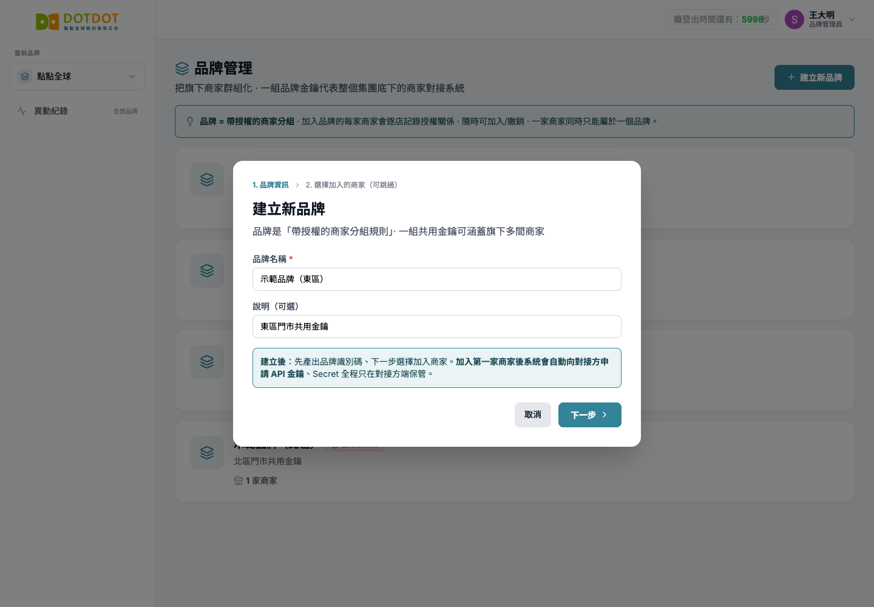
Task: Click the activity icon beside 異動紀錄
Action: (22, 111)
